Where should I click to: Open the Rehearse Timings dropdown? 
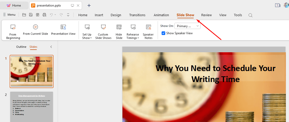coord(133,32)
